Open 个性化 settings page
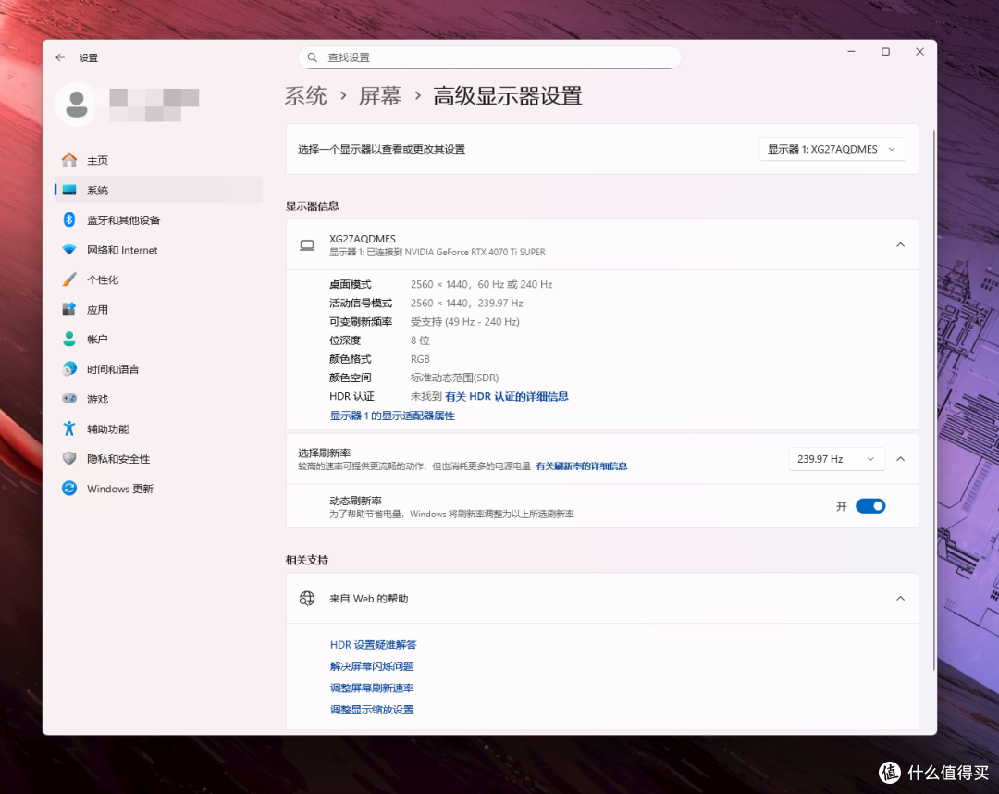Viewport: 999px width, 794px height. tap(159, 279)
